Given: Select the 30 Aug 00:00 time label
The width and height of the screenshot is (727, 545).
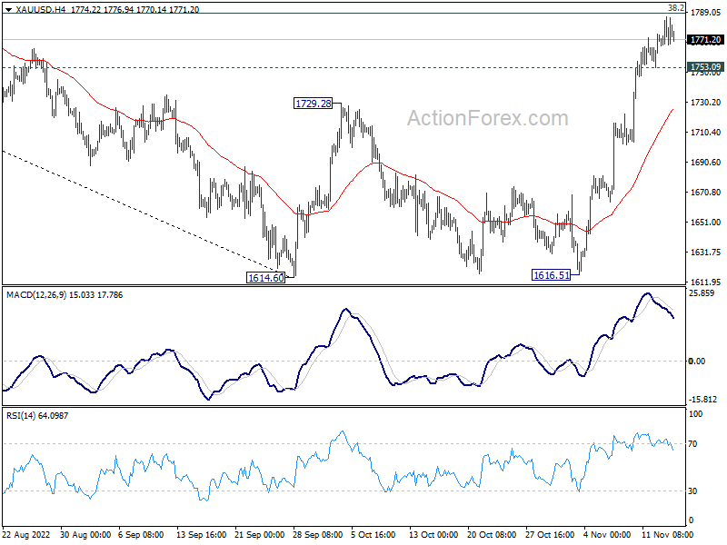Looking at the screenshot, I should click(85, 535).
